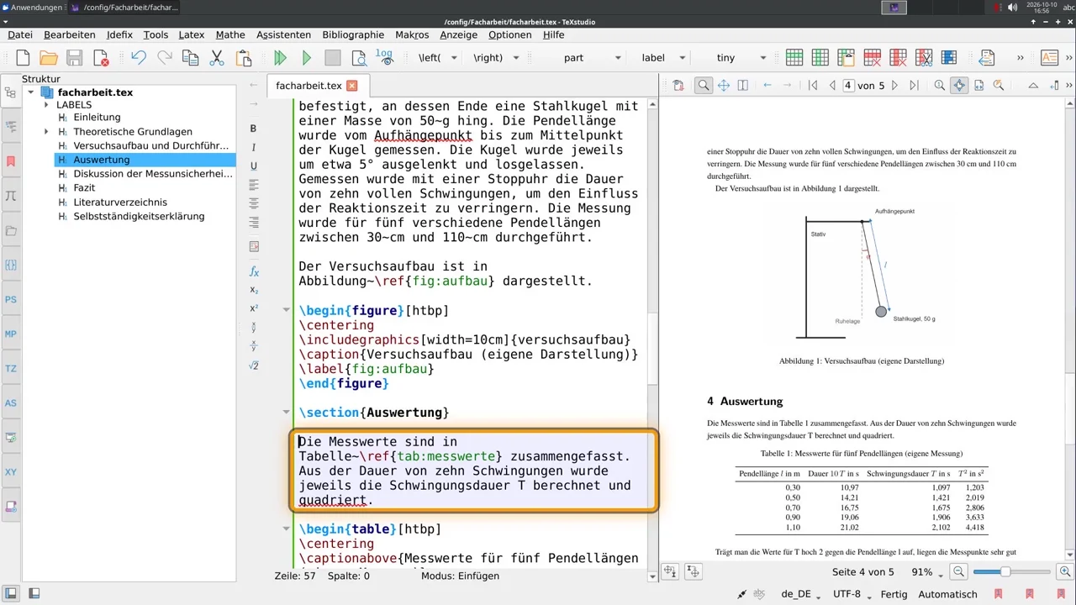Open a file using the folder icon
Screen dimensions: 1076x605
[49, 58]
